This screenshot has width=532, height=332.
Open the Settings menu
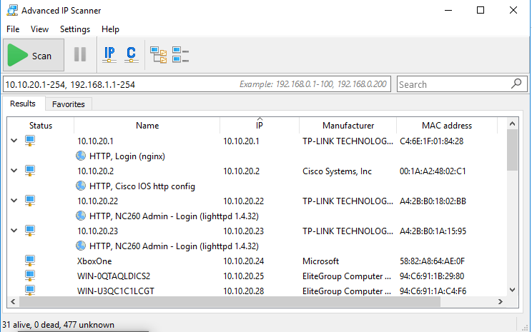75,29
